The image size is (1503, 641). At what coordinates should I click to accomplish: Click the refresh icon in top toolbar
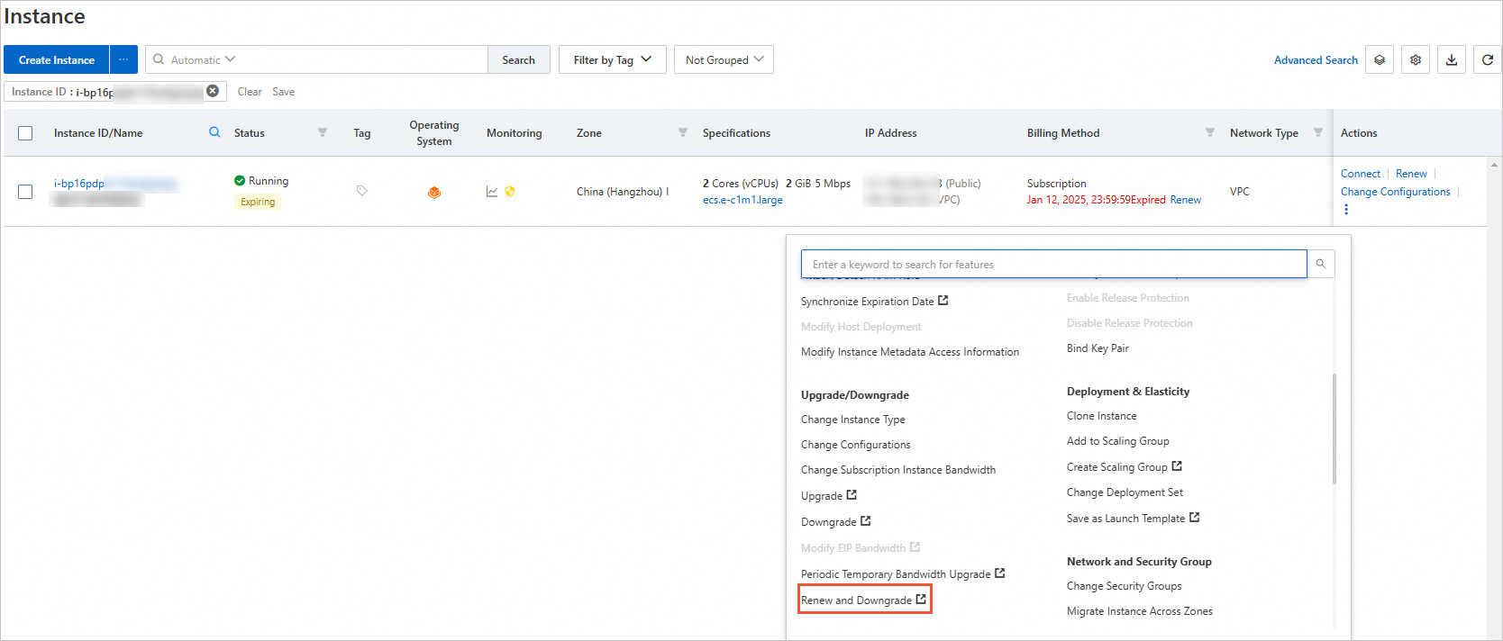(1487, 60)
